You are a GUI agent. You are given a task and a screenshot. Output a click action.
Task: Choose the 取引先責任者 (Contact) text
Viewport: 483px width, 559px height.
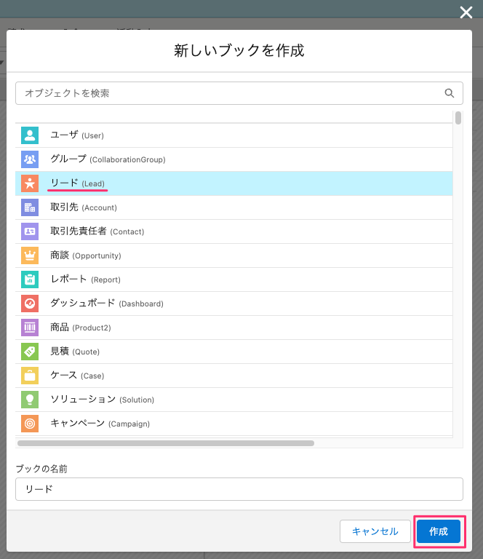[x=97, y=231]
